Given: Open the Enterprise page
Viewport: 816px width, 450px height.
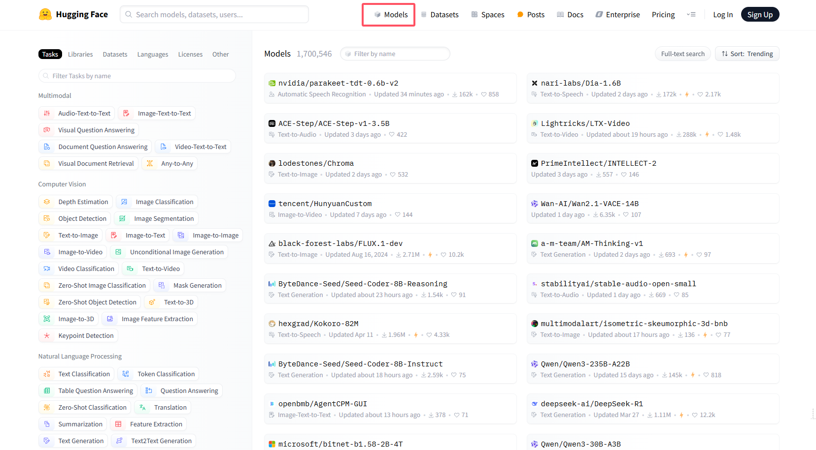Looking at the screenshot, I should point(618,15).
